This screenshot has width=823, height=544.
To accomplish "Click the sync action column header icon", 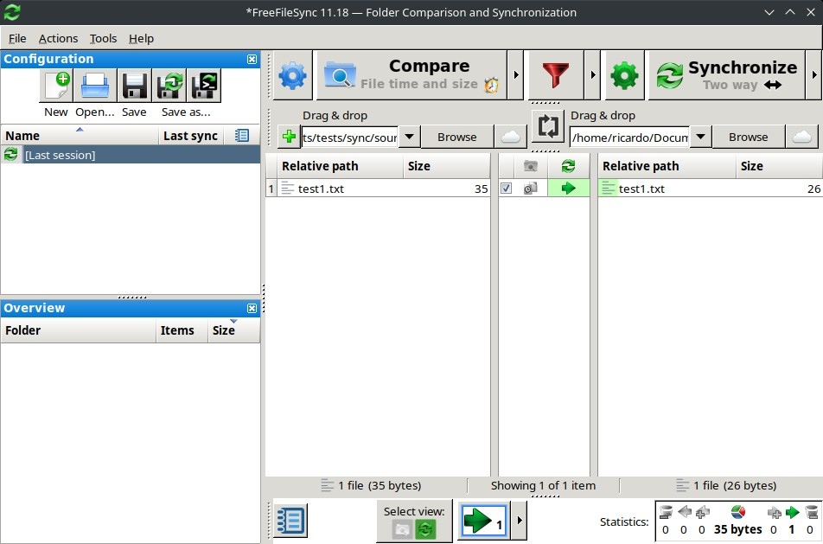I will pos(568,166).
